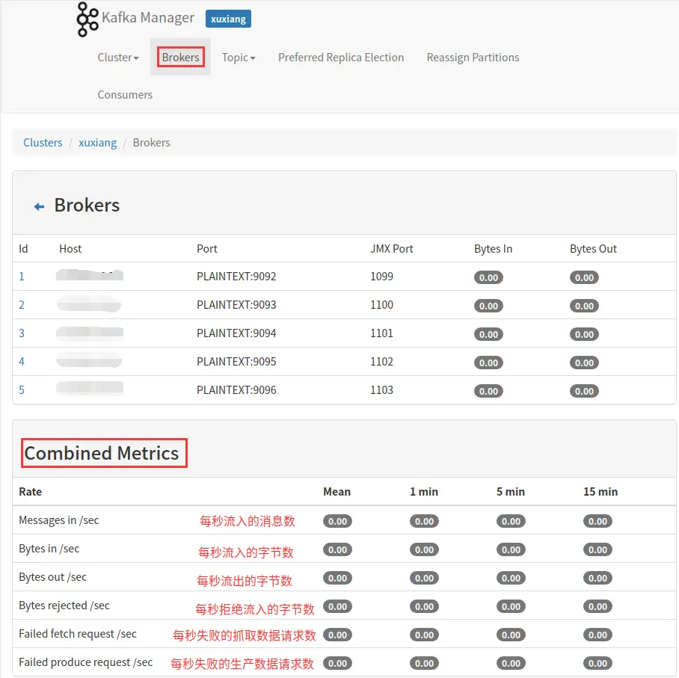The height and width of the screenshot is (678, 679).
Task: Click the Bytes In column header
Action: 493,248
